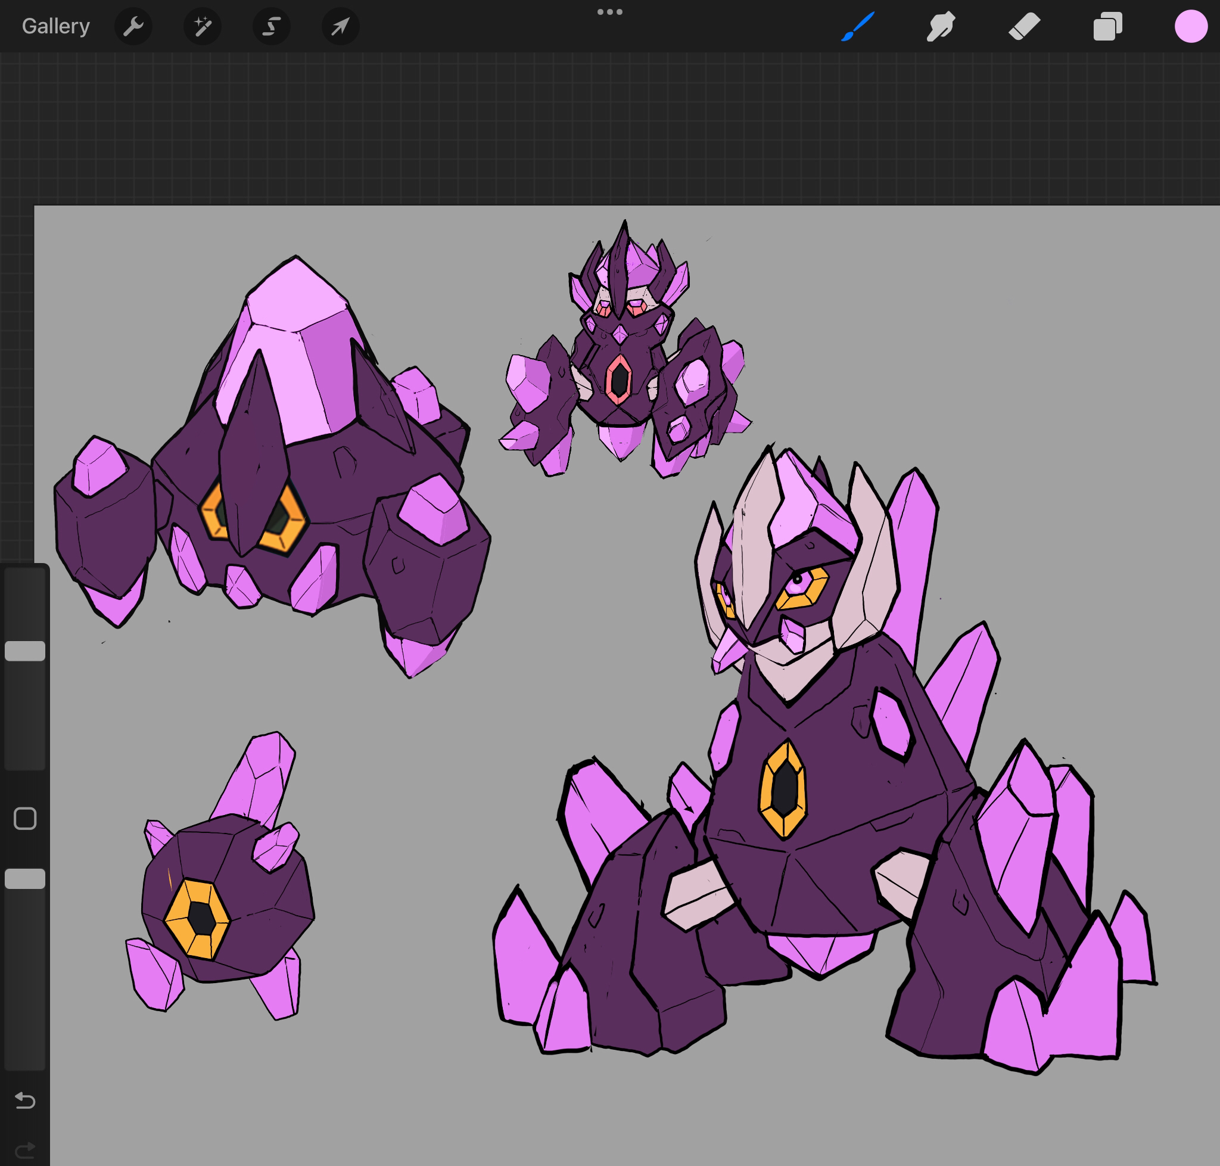Screen dimensions: 1220x1166
Task: Open the Adjustments magic wand menu
Action: (202, 27)
